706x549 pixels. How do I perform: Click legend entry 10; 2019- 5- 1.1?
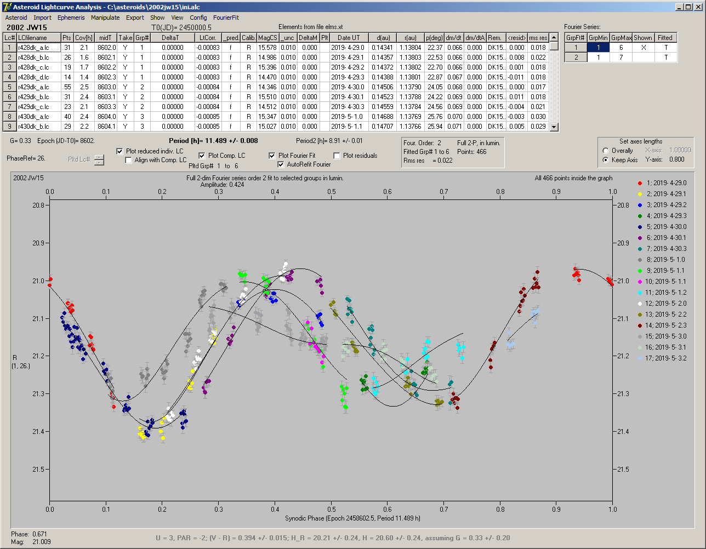(x=662, y=282)
